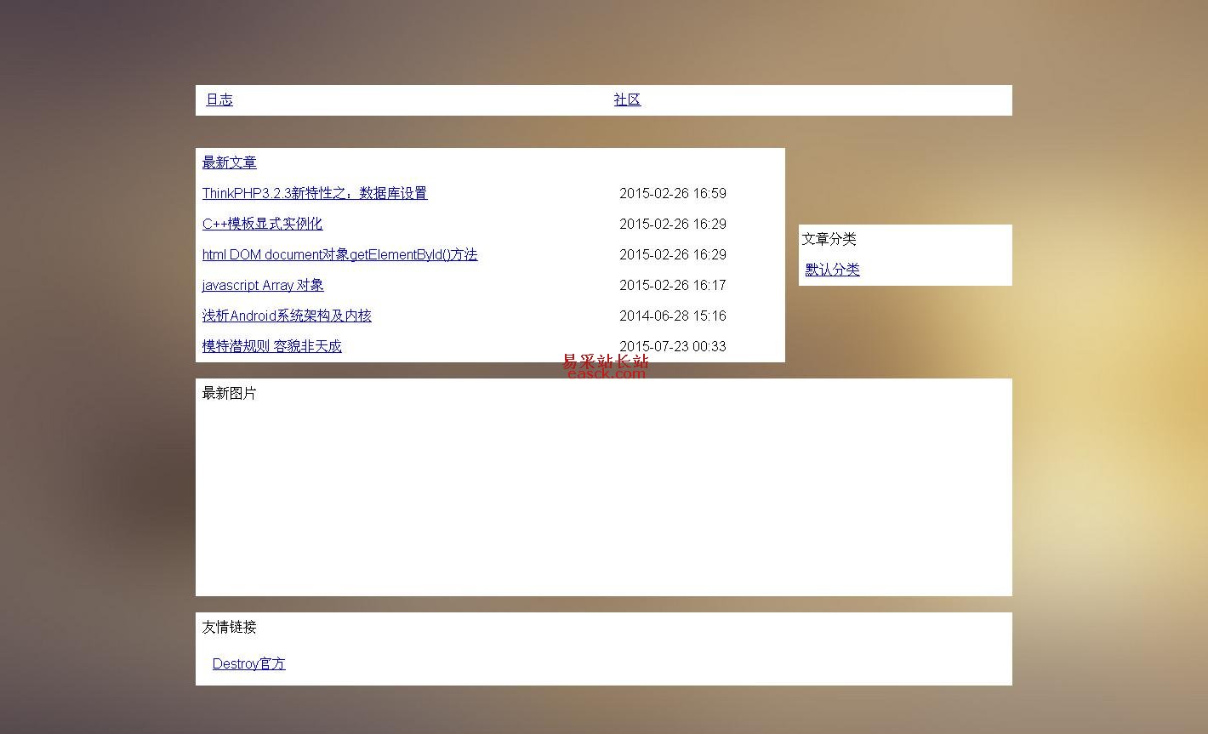Click the 2015-02-26 16:17 date text
Viewport: 1208px width, 734px height.
(672, 285)
